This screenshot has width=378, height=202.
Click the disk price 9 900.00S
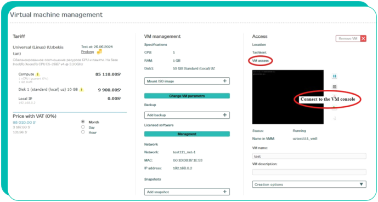(109, 90)
